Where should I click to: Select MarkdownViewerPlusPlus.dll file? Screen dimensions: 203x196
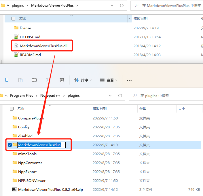pos(43,46)
